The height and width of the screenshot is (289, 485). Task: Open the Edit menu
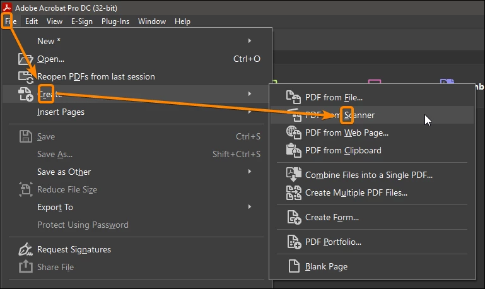coord(32,21)
